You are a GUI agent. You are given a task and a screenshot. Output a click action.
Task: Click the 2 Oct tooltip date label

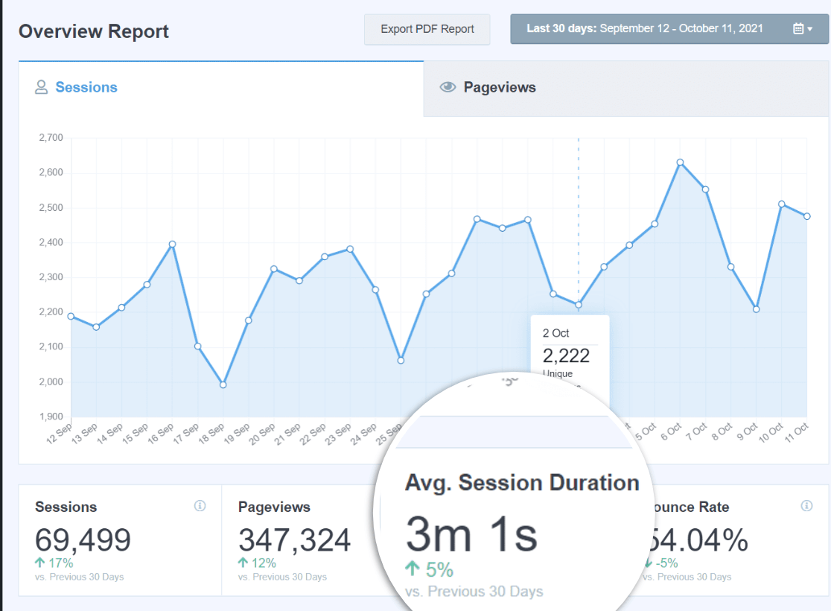(555, 333)
